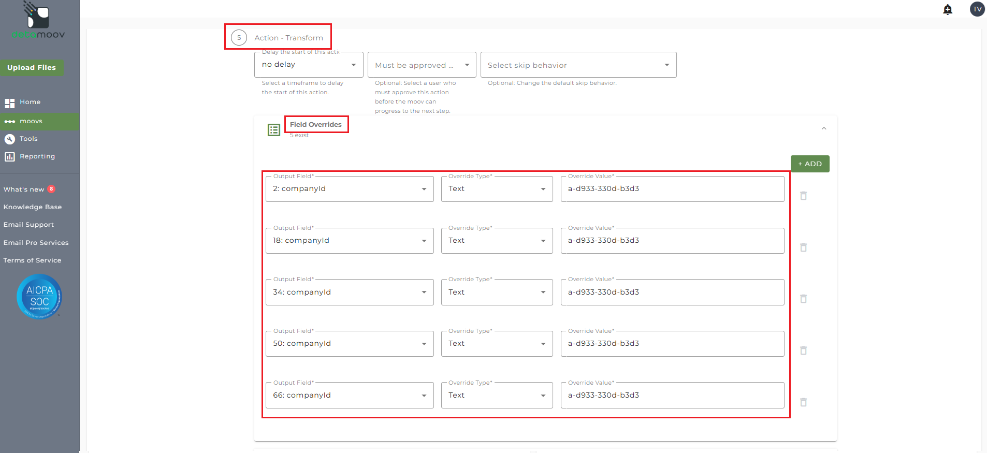987x453 pixels.
Task: Delete the 34: companyId override row
Action: tap(803, 299)
